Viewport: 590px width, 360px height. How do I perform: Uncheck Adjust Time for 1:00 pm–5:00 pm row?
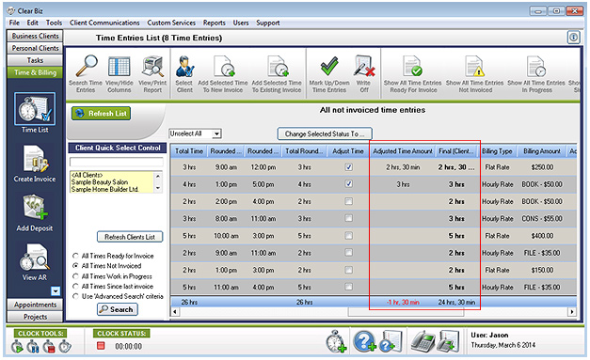(x=349, y=184)
